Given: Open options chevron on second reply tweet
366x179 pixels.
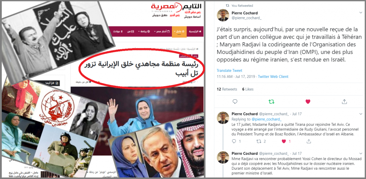Looking at the screenshot, I should pos(360,153).
